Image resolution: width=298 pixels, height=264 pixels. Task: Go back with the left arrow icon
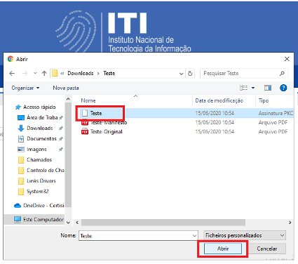tap(12, 74)
